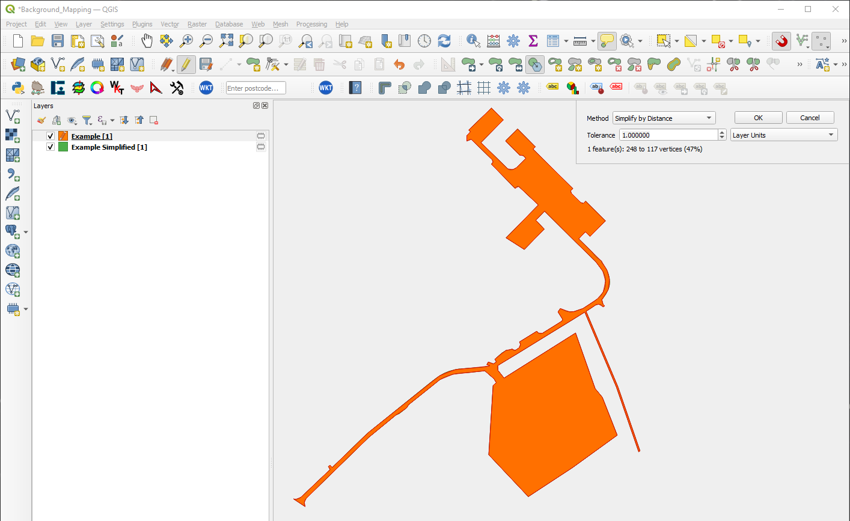Select the Identify Features tool
The image size is (850, 521).
pos(472,41)
